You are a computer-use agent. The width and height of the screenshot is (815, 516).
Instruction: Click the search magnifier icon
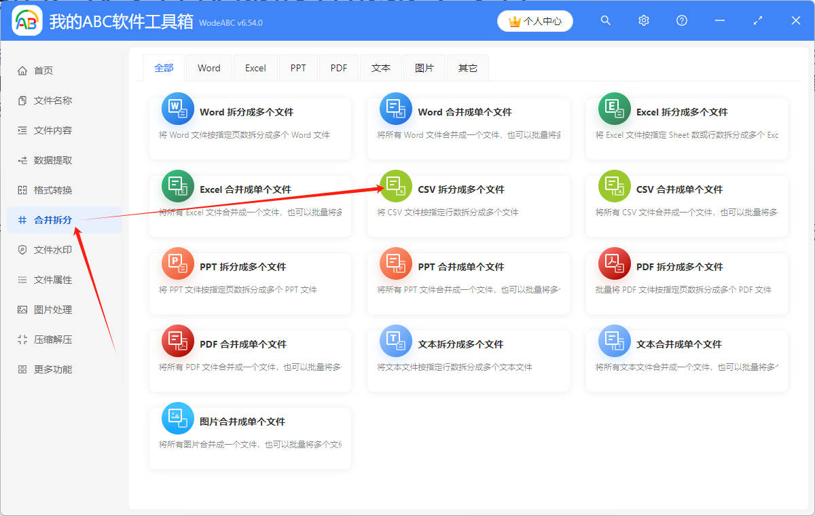coord(605,20)
